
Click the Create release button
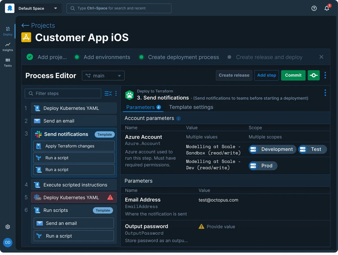click(234, 75)
